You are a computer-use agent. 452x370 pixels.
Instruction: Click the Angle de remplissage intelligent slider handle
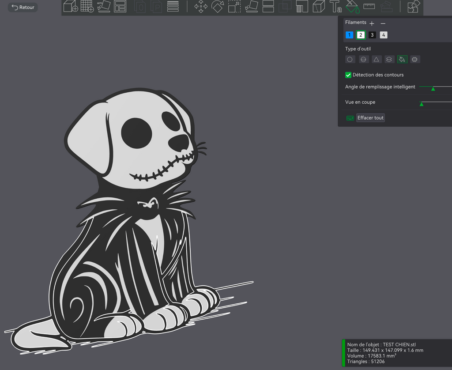click(x=433, y=89)
